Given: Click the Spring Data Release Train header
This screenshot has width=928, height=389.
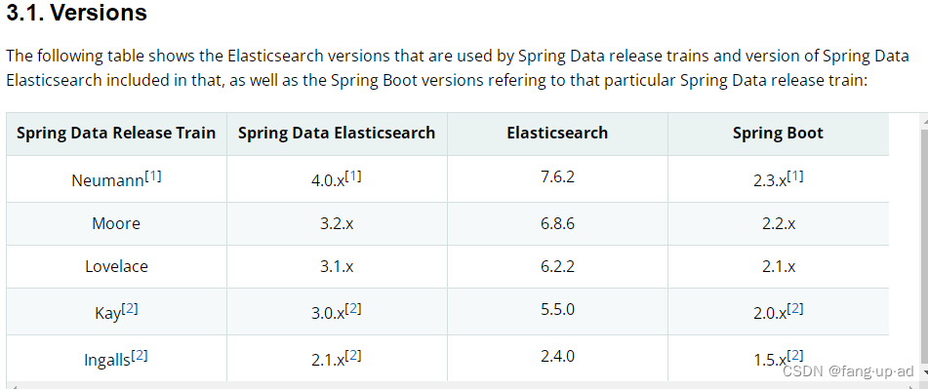Looking at the screenshot, I should pos(116,133).
